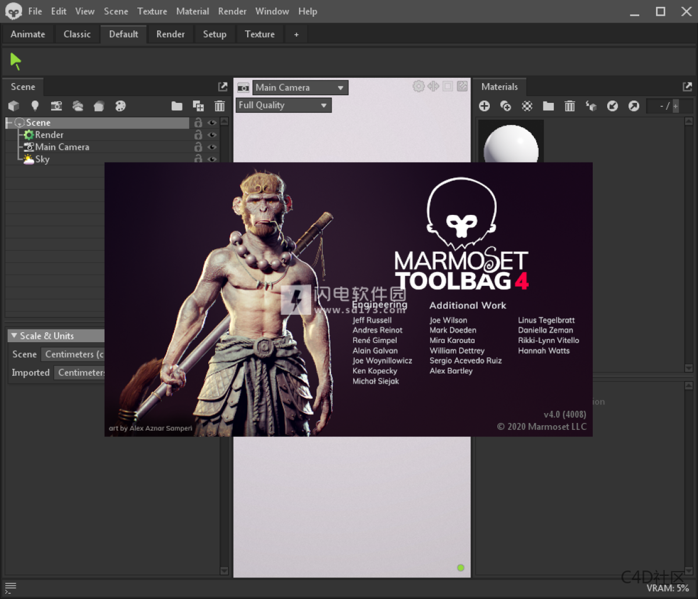The image size is (698, 599).
Task: Delete selected object with the Scene trash icon
Action: [x=219, y=106]
